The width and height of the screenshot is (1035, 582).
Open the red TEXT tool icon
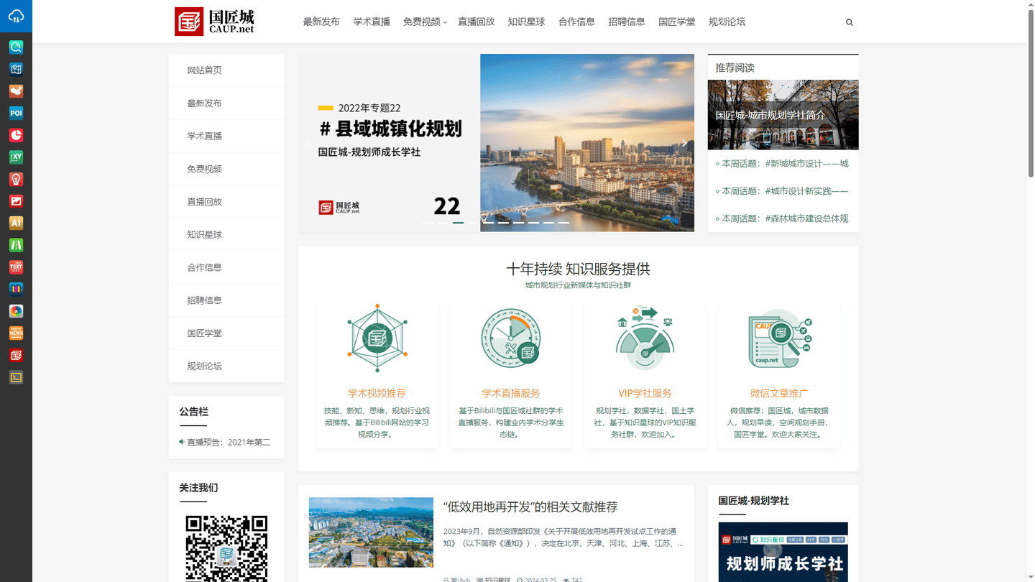coord(16,267)
